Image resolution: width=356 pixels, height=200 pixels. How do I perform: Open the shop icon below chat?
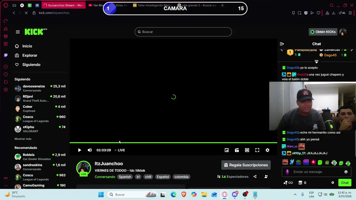(300, 183)
